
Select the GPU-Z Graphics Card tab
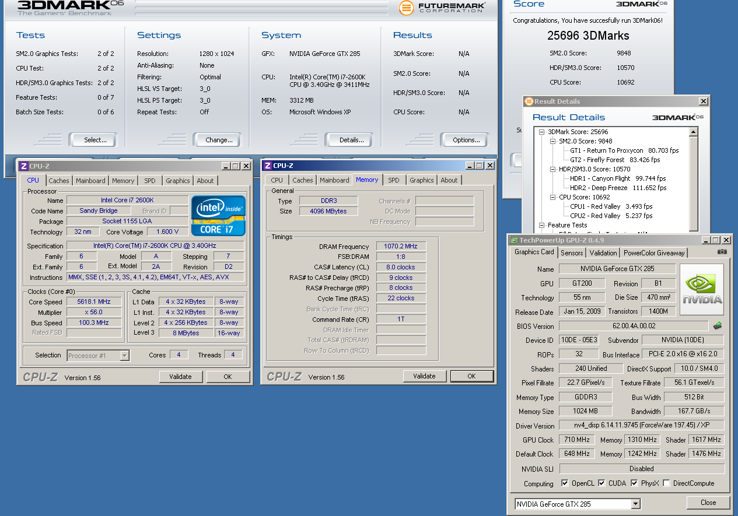click(534, 252)
